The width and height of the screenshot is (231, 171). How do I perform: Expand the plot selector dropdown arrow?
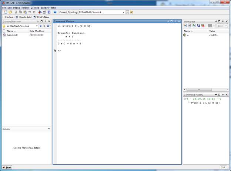(x=214, y=26)
